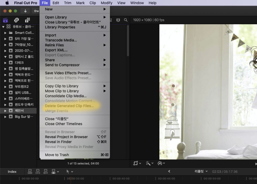Expand the Smart Collections folder
The image size is (257, 184).
click(x=5, y=33)
